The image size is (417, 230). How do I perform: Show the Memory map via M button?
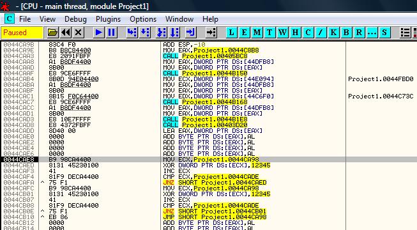tap(257, 33)
